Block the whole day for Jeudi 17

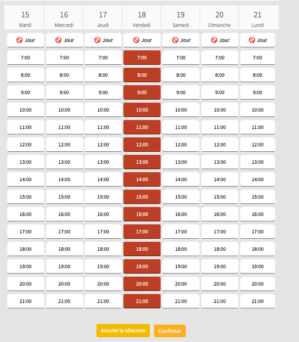103,40
